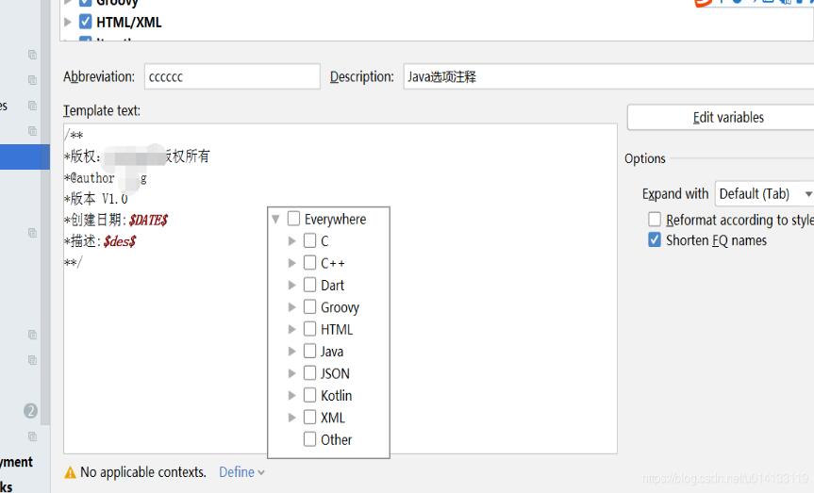Viewport: 814px width, 493px height.
Task: Check the XML context checkbox
Action: pyautogui.click(x=310, y=418)
